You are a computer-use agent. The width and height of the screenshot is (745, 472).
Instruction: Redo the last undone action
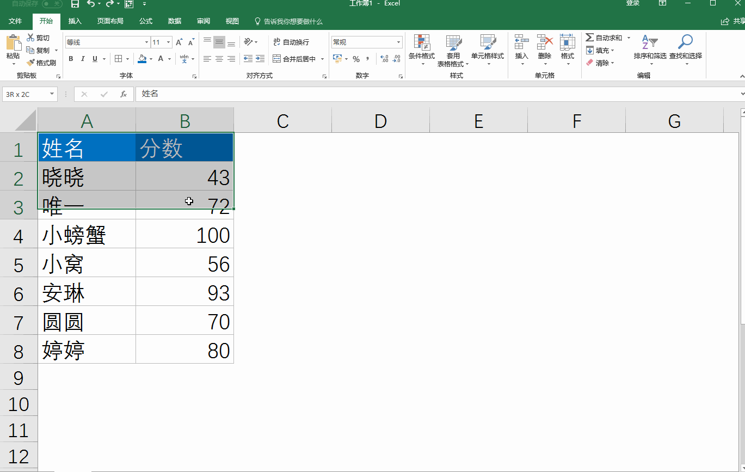[x=109, y=4]
